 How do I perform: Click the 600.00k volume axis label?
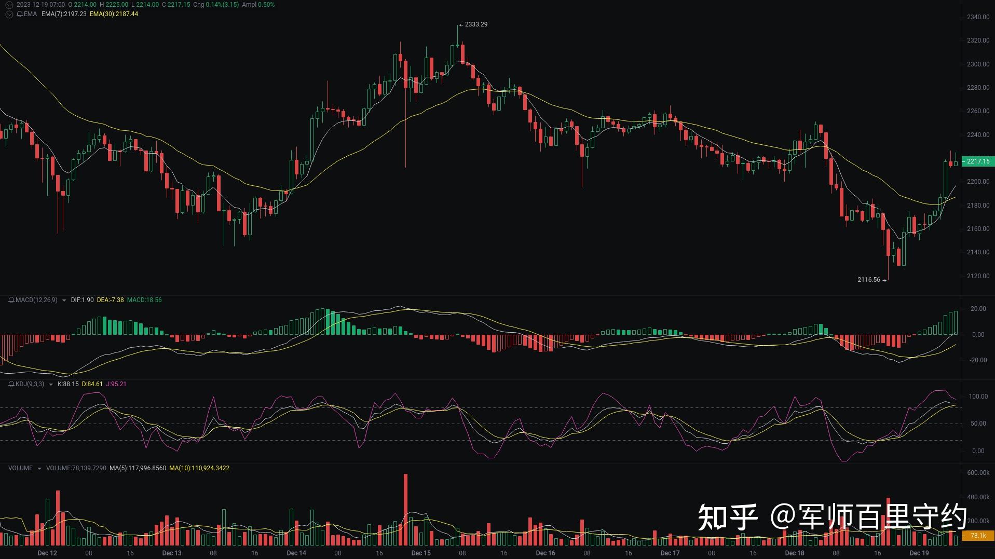[978, 473]
